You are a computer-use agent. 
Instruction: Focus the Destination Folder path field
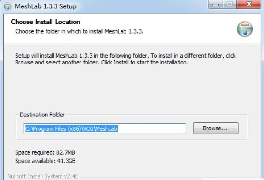(x=105, y=128)
